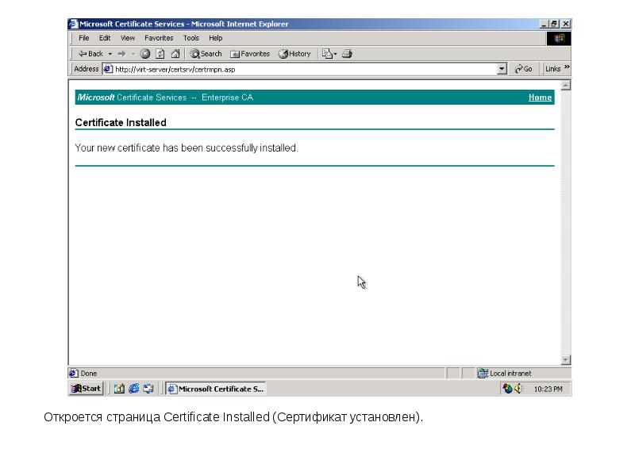
Task: Click the Home link in the certificate banner
Action: tap(540, 98)
